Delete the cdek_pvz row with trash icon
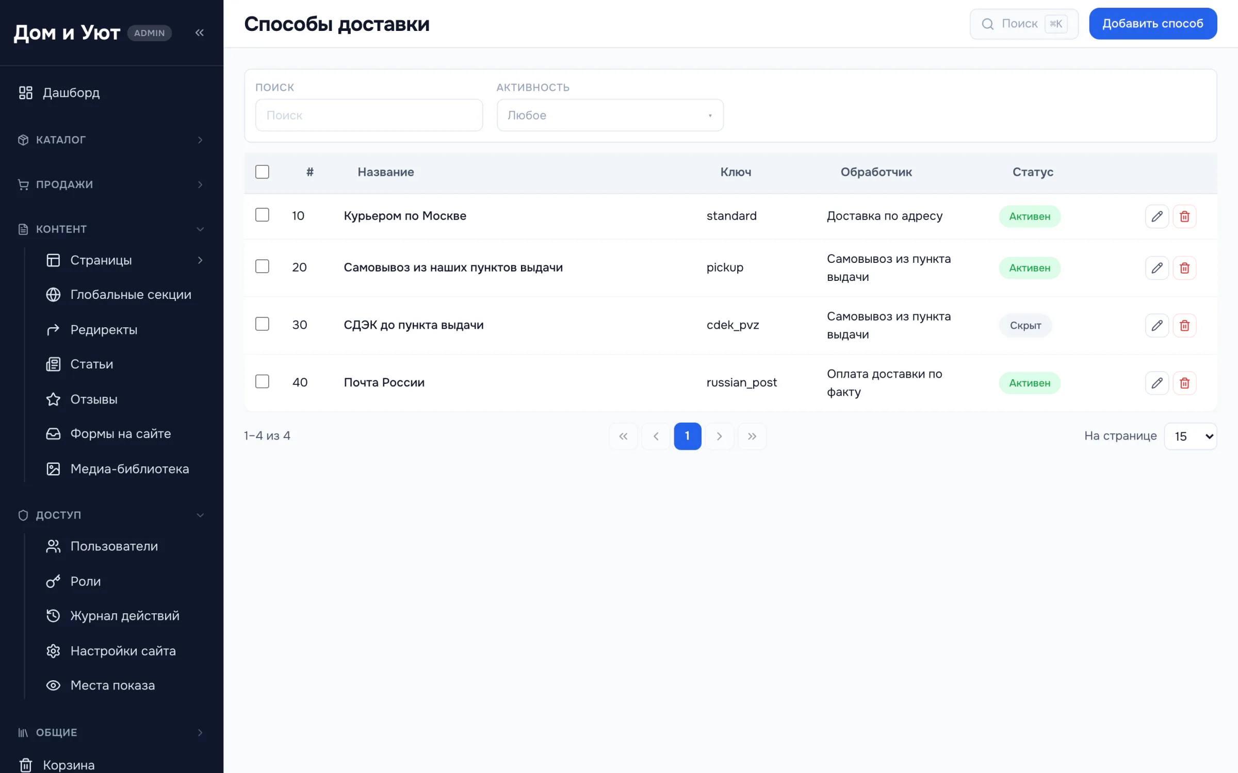 coord(1184,326)
